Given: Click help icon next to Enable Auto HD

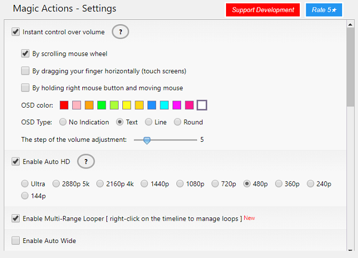Looking at the screenshot, I should point(86,162).
